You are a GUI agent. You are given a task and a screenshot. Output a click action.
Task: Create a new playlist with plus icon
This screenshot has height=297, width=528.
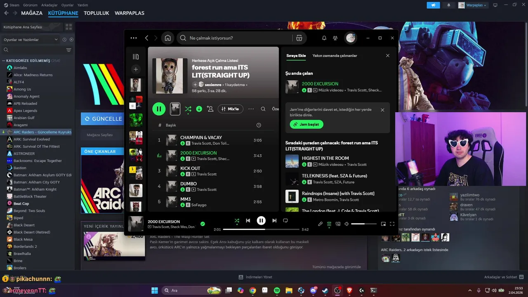pyautogui.click(x=136, y=69)
